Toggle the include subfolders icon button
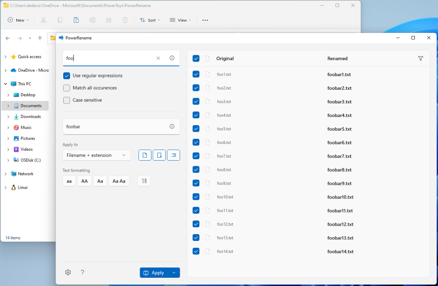 (173, 155)
